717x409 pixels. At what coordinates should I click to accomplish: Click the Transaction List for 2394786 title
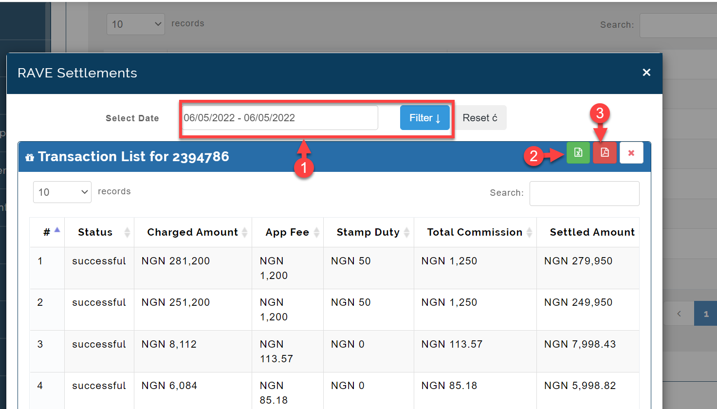(x=133, y=157)
